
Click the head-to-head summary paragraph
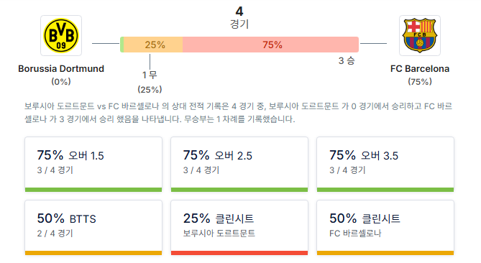(239, 113)
